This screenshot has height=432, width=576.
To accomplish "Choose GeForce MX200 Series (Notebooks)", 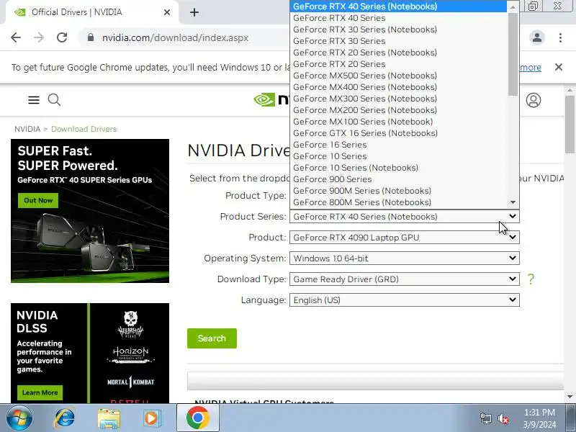I will [x=398, y=110].
